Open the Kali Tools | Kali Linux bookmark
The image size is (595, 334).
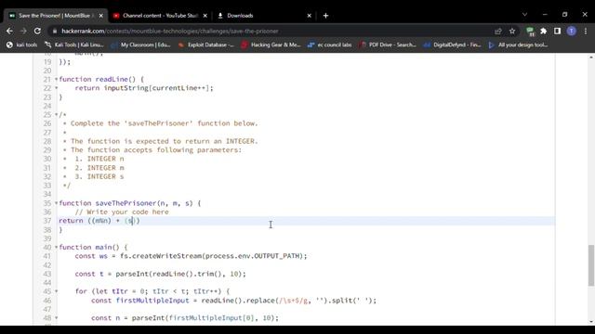click(74, 45)
